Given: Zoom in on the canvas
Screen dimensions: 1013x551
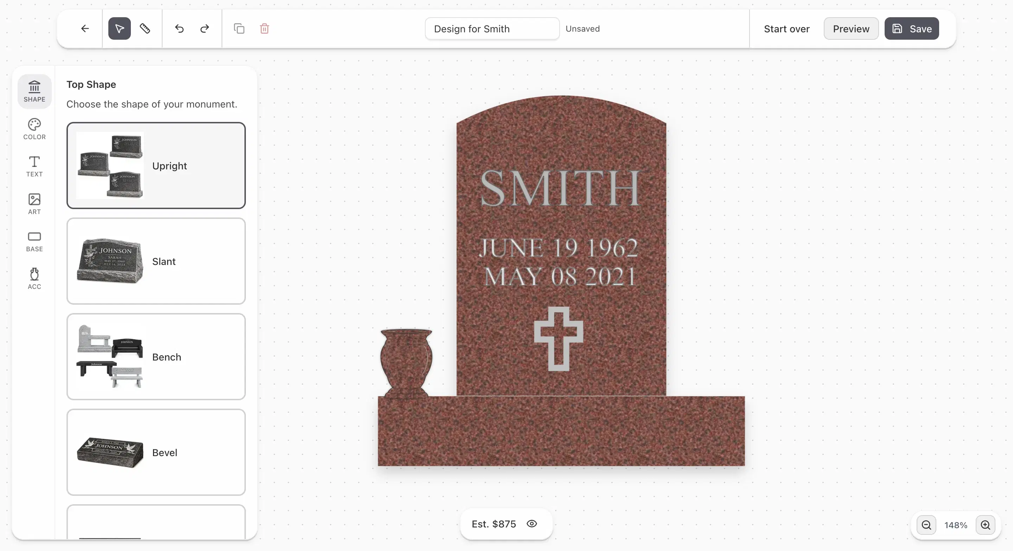Looking at the screenshot, I should pos(986,525).
